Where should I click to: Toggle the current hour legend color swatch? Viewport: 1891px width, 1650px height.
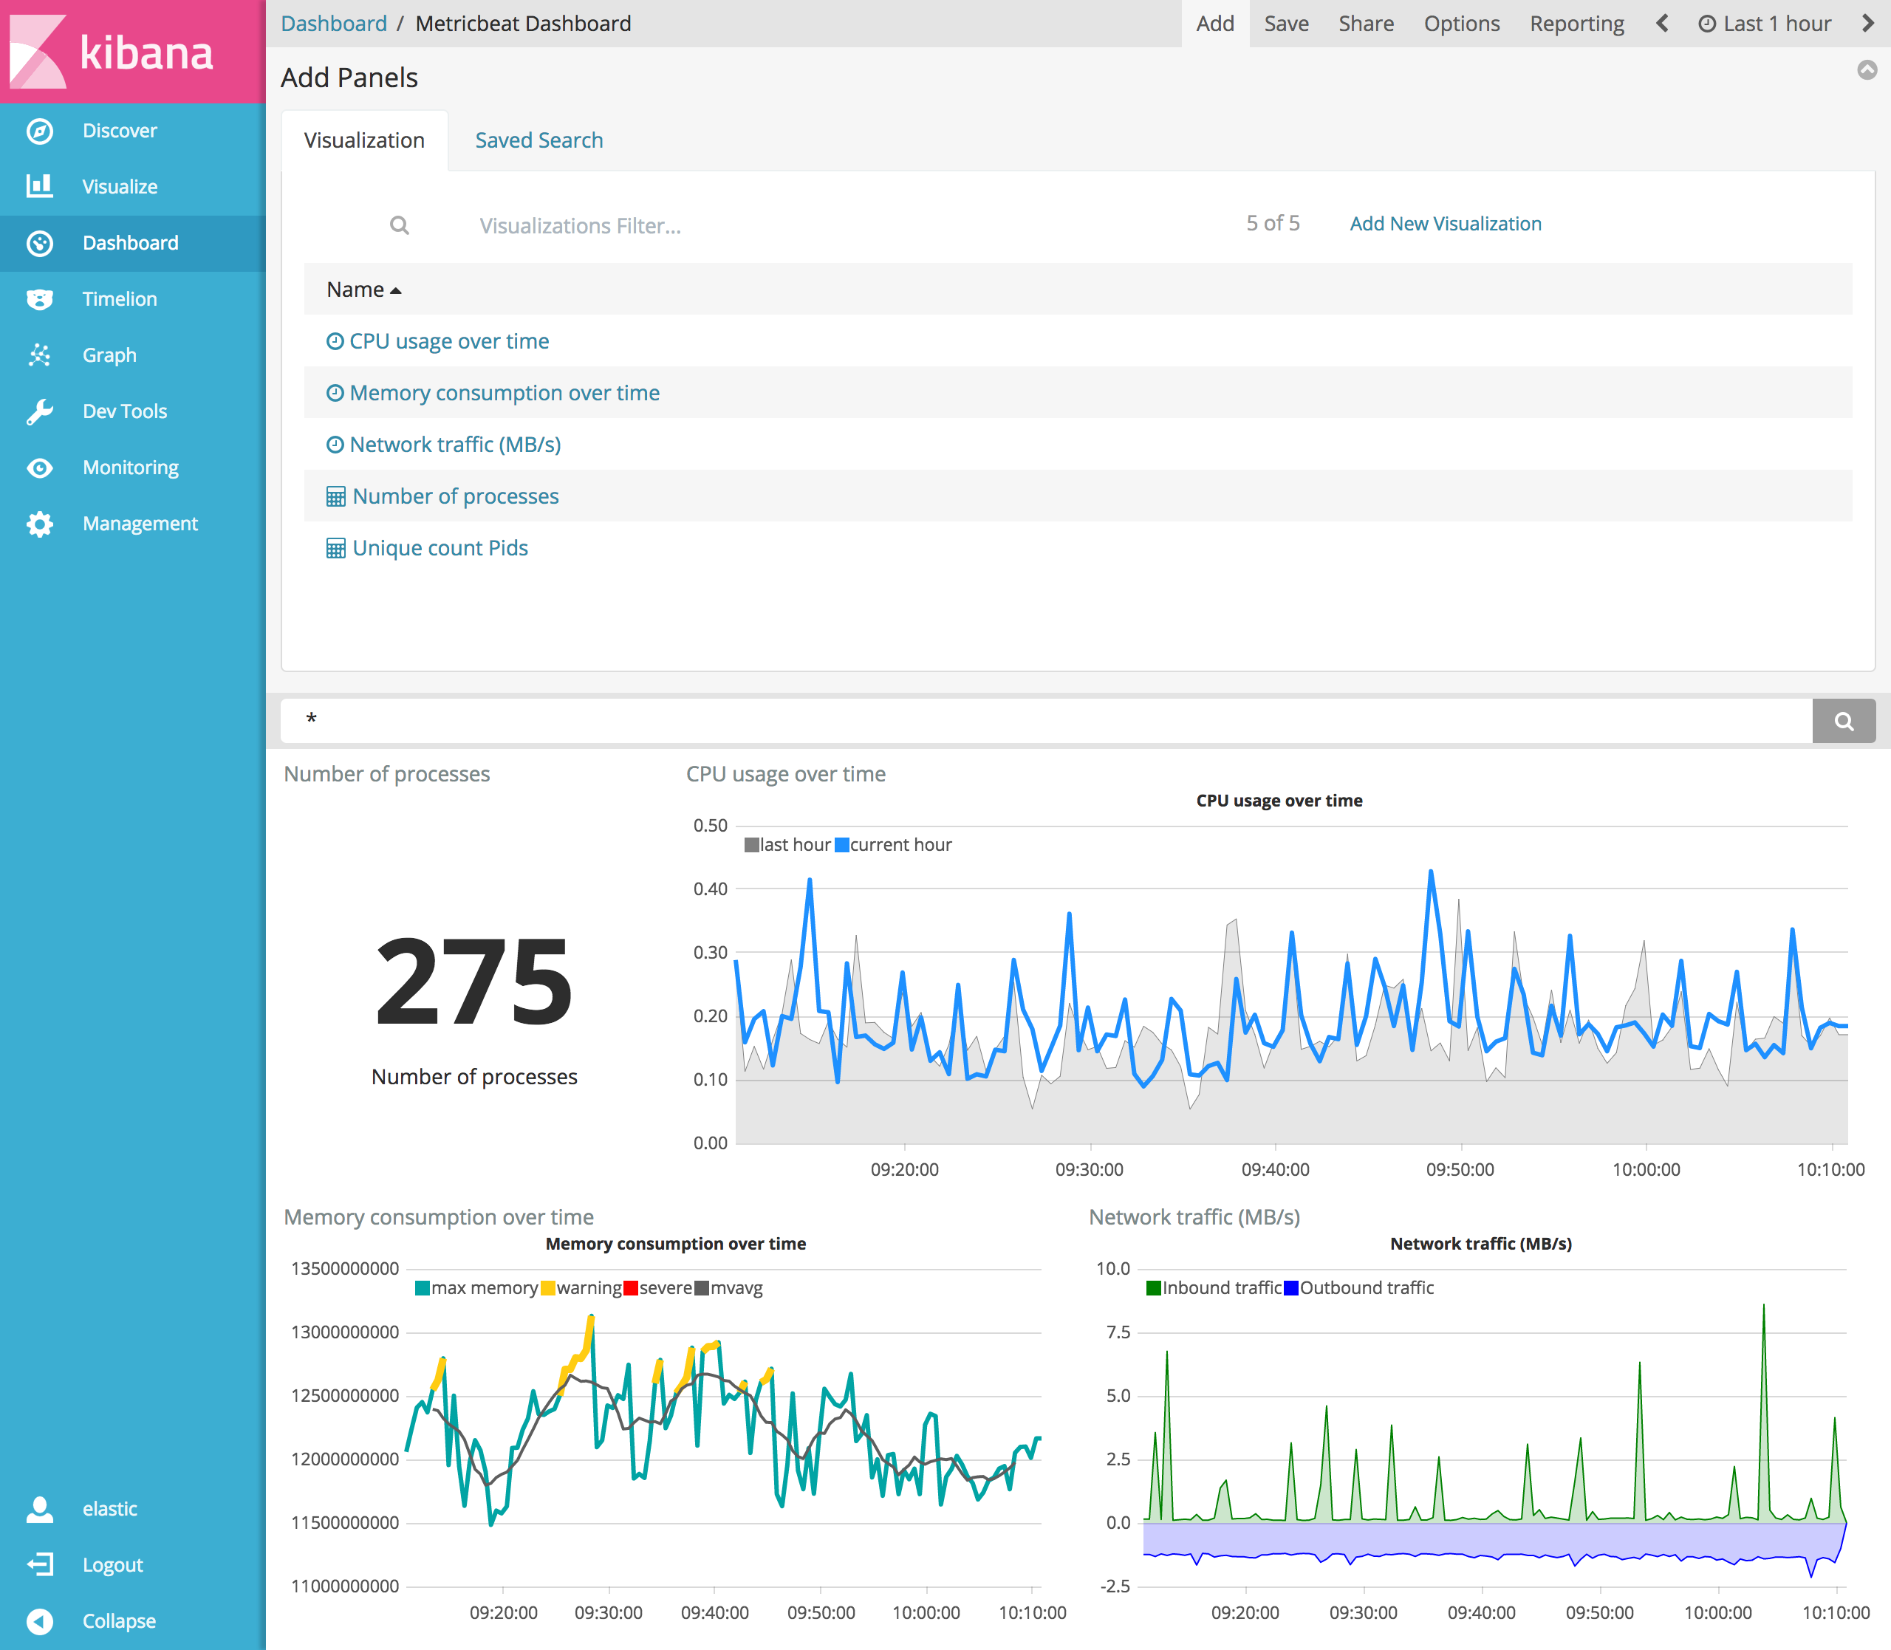[841, 845]
